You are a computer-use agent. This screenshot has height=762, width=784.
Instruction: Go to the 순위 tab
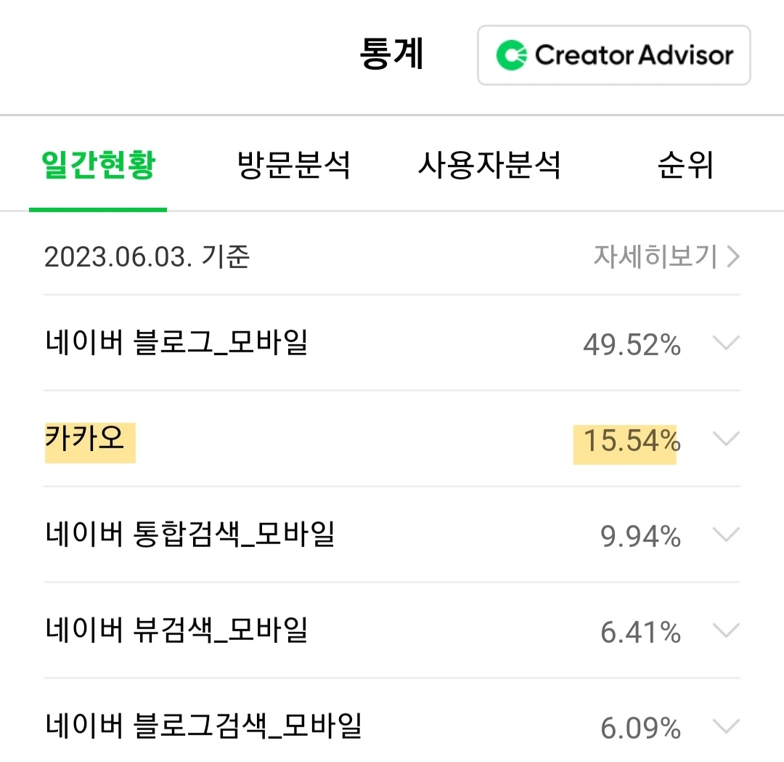(685, 166)
